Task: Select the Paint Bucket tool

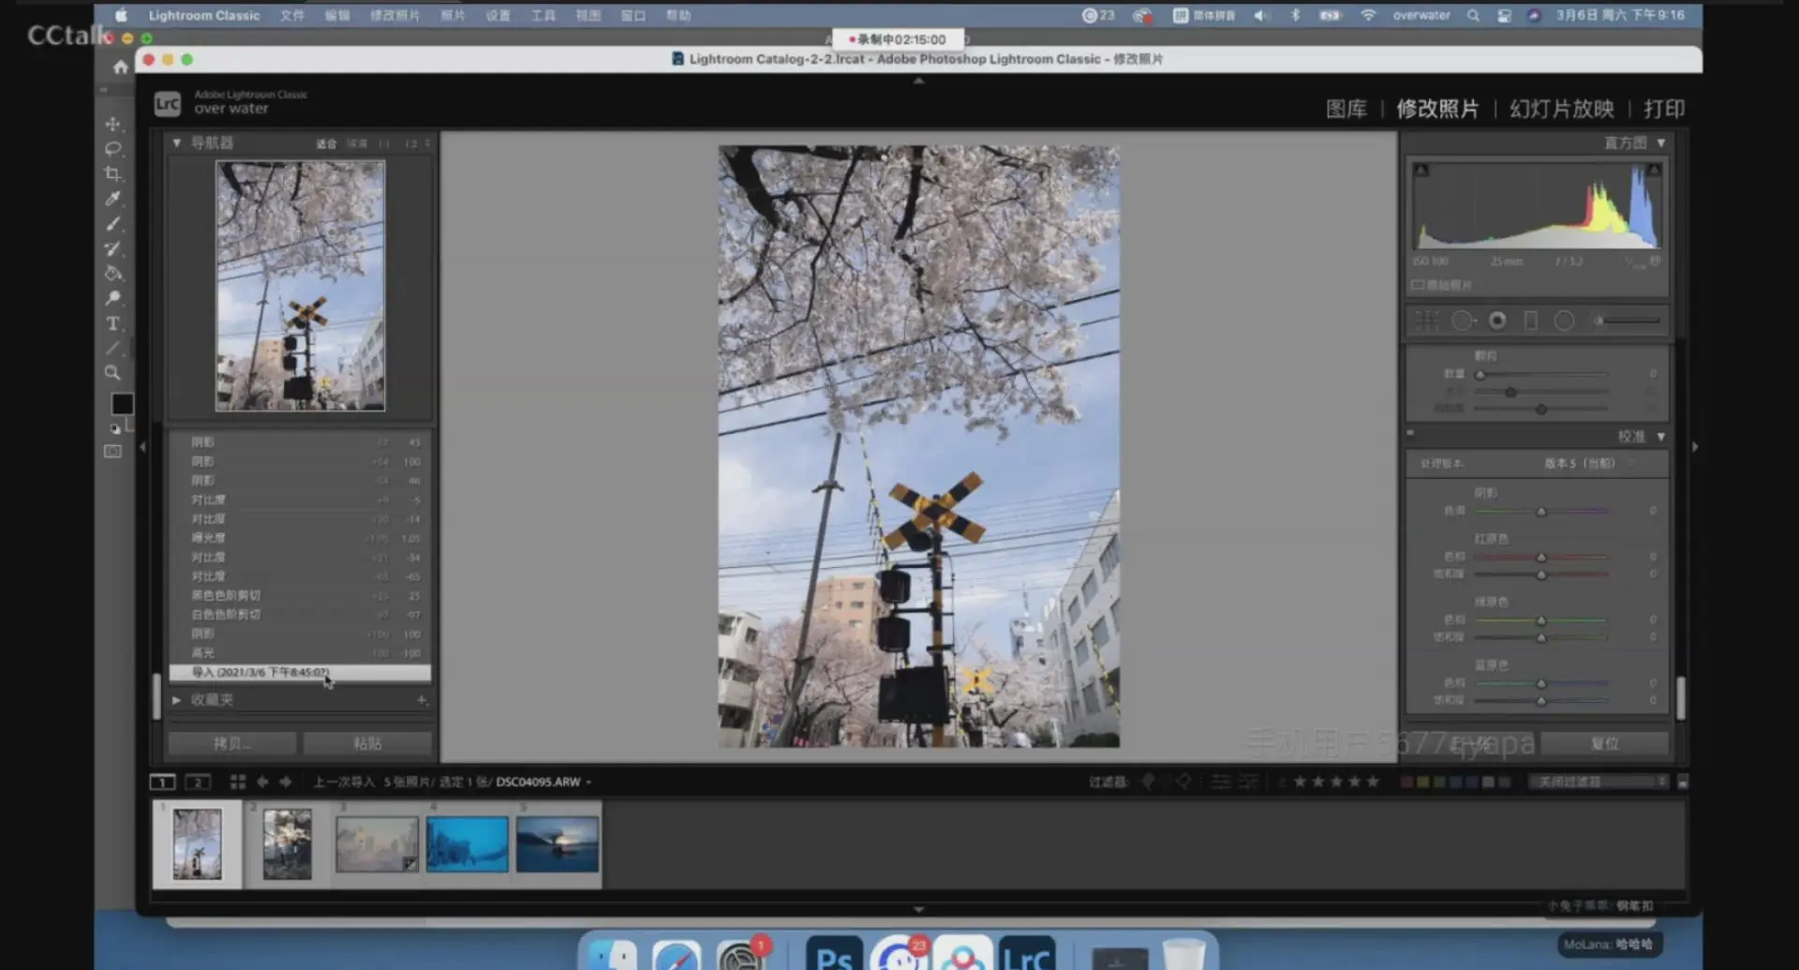Action: [x=113, y=274]
